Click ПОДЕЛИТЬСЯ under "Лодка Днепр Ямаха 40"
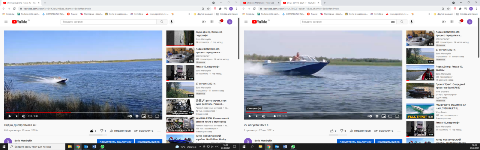The image size is (480, 150). 120,131
